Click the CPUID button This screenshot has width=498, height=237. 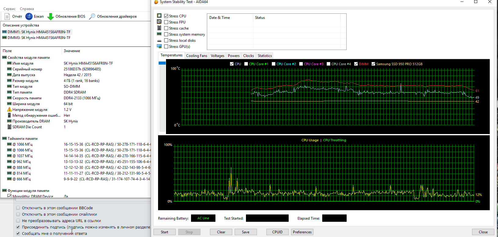pos(277,232)
